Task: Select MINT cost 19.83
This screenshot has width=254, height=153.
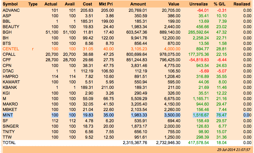Action: pos(88,115)
